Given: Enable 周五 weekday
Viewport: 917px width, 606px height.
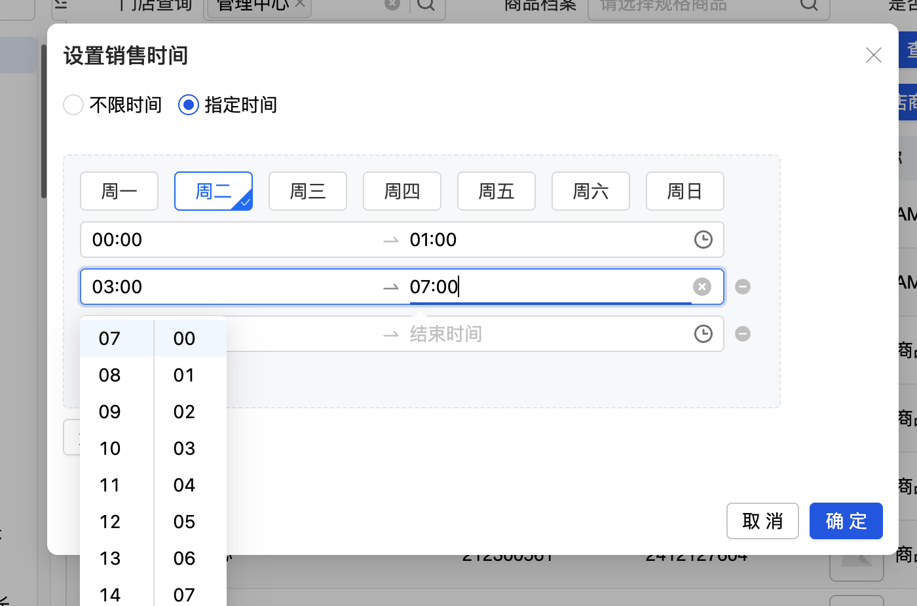Looking at the screenshot, I should pos(496,191).
